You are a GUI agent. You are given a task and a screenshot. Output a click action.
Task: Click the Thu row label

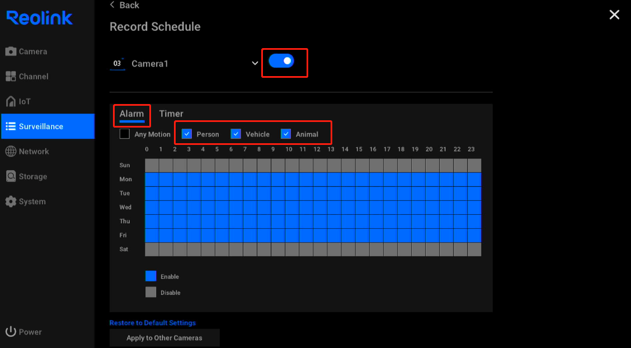[124, 221]
